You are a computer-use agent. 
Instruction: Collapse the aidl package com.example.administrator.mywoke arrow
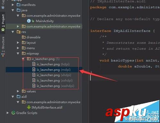point(18,102)
